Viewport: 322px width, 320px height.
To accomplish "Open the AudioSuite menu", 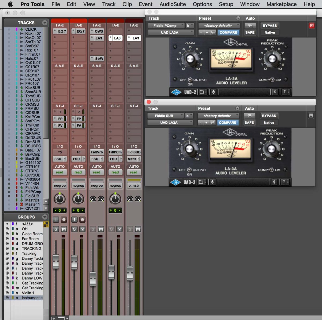I will coord(173,4).
